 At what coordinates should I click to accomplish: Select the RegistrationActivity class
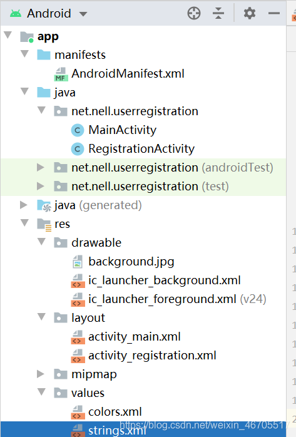(x=141, y=149)
